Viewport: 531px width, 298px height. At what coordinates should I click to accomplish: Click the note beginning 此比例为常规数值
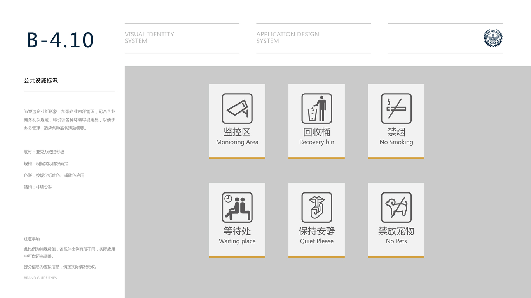[x=70, y=253]
